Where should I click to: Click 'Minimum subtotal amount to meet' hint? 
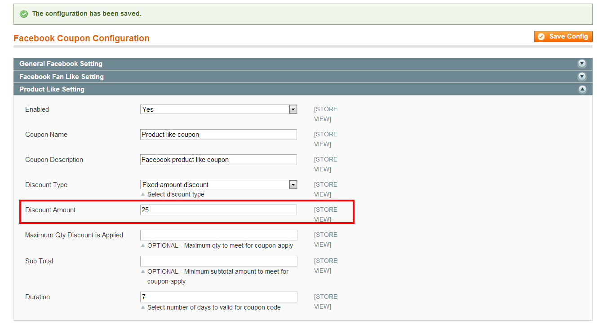coord(218,276)
